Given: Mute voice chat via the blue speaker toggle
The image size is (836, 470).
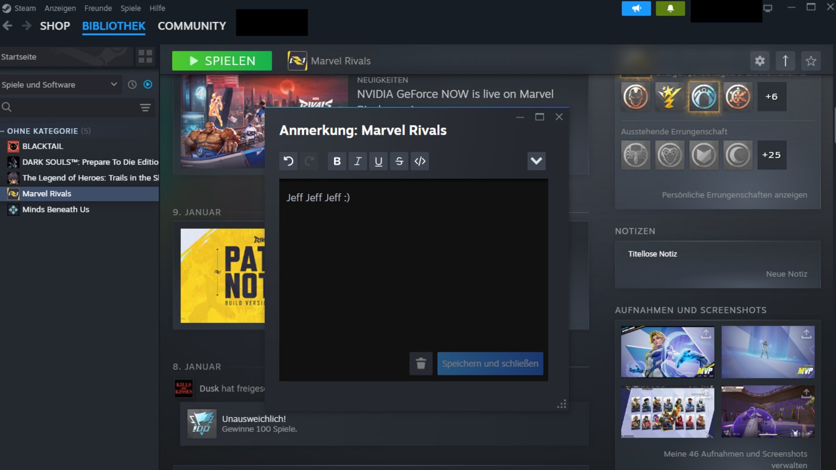Looking at the screenshot, I should coord(636,9).
